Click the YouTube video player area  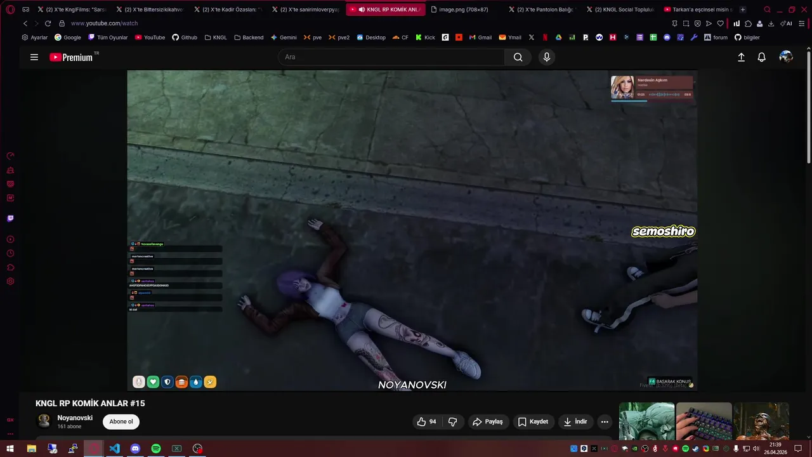pyautogui.click(x=412, y=230)
